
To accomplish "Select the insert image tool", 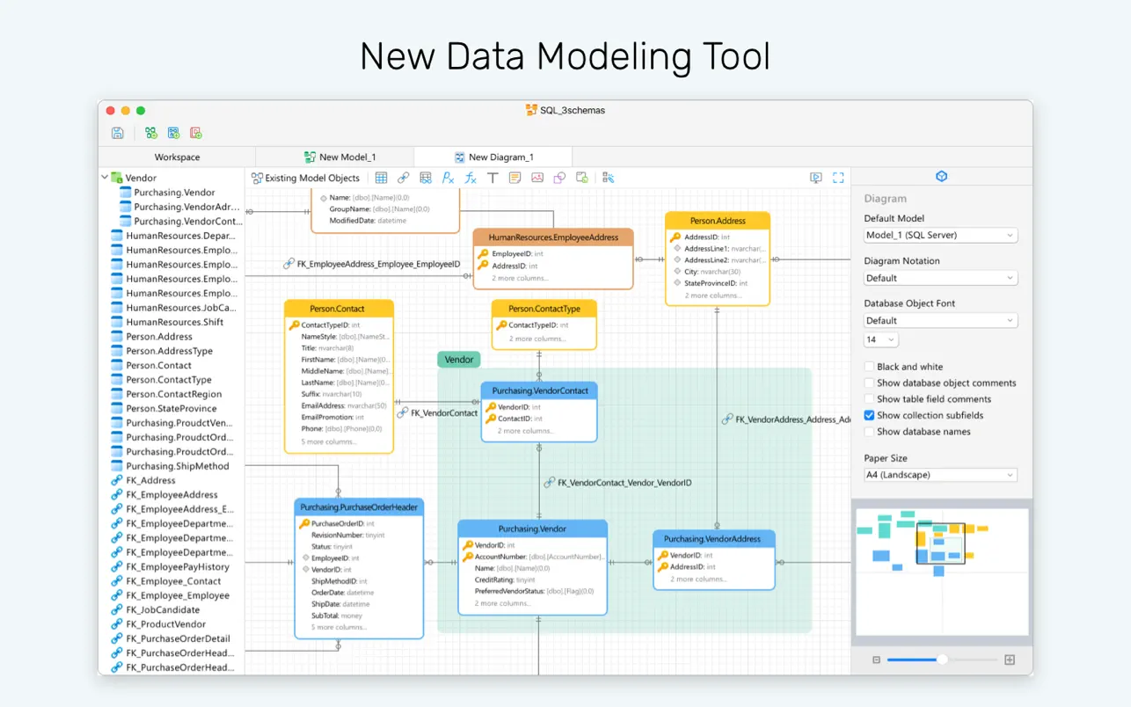I will (537, 178).
